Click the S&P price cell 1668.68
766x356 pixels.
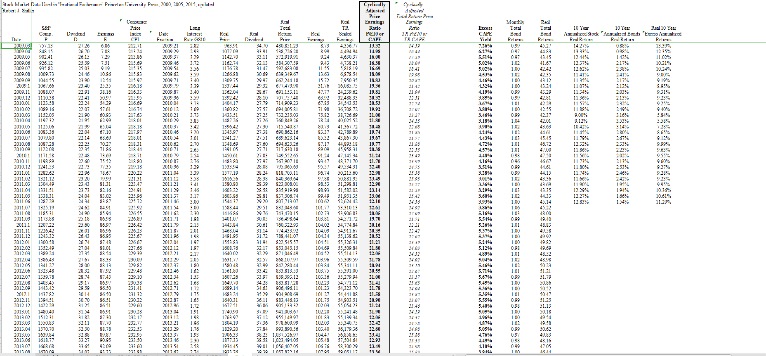point(46,346)
